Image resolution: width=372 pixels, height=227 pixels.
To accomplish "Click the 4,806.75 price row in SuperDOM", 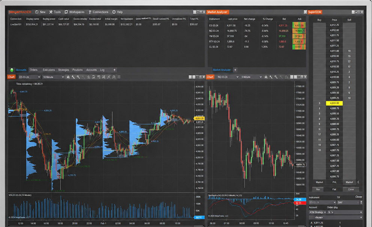I will [334, 177].
